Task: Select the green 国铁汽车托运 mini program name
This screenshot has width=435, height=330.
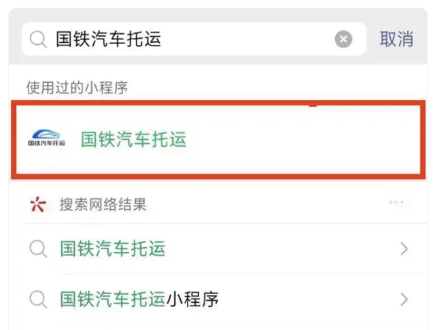Action: (x=133, y=139)
